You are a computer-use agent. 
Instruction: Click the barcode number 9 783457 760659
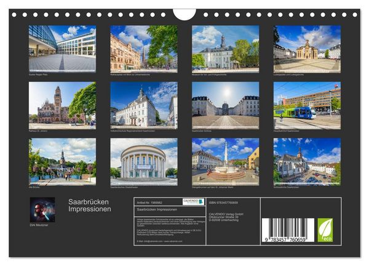coord(285,240)
